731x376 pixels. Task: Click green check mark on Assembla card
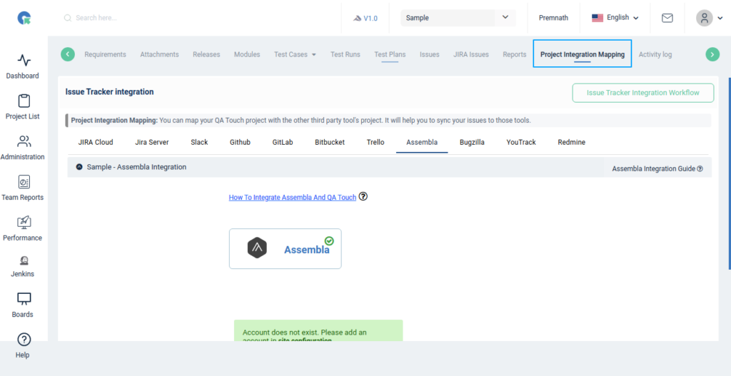coord(329,240)
